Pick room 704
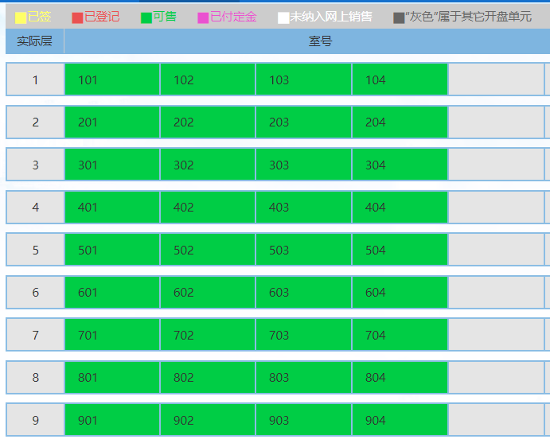 point(400,335)
